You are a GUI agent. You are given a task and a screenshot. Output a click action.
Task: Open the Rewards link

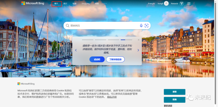click(x=174, y=4)
